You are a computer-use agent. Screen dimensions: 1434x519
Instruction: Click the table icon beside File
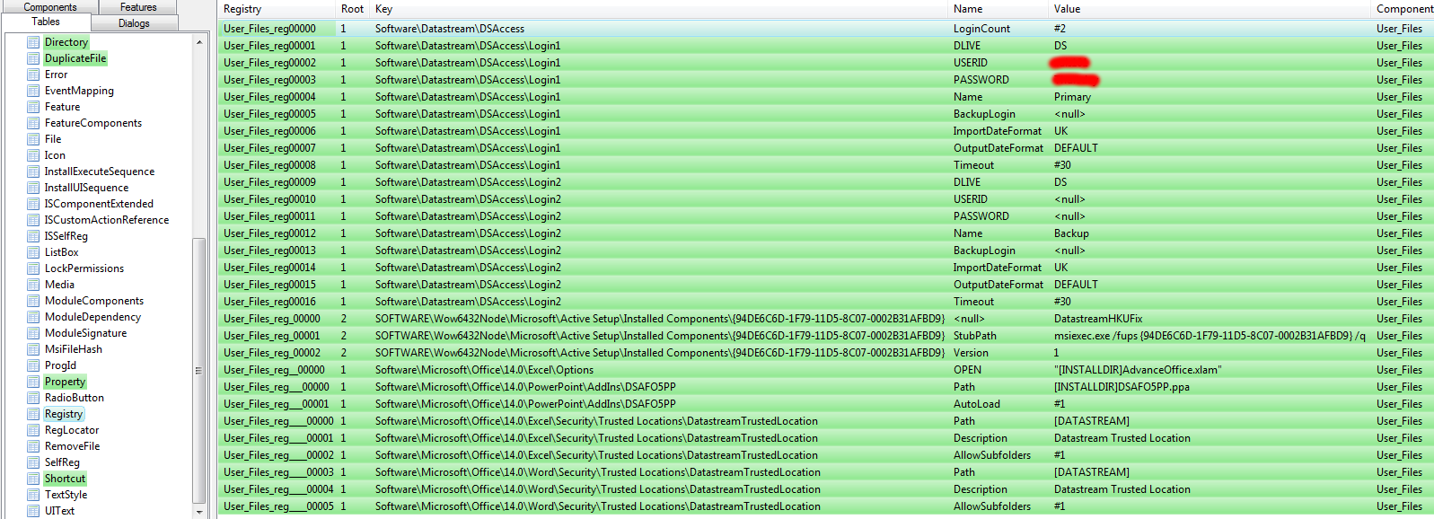pyautogui.click(x=33, y=139)
